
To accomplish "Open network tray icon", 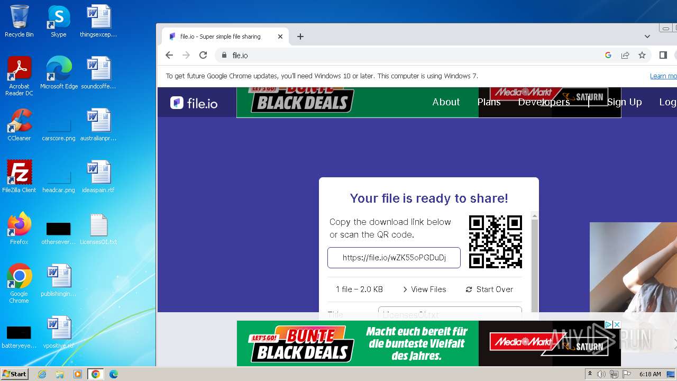I will 614,374.
